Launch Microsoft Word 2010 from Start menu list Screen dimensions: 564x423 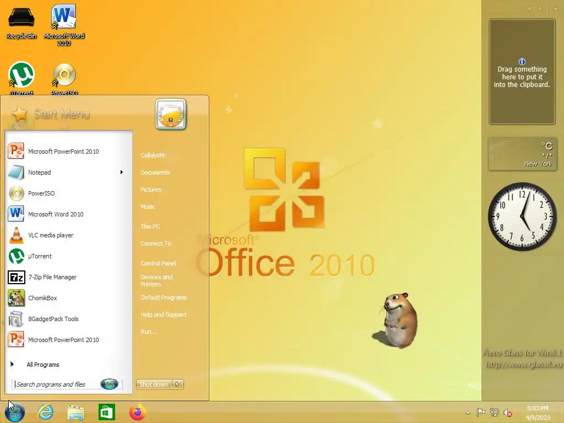coord(68,214)
